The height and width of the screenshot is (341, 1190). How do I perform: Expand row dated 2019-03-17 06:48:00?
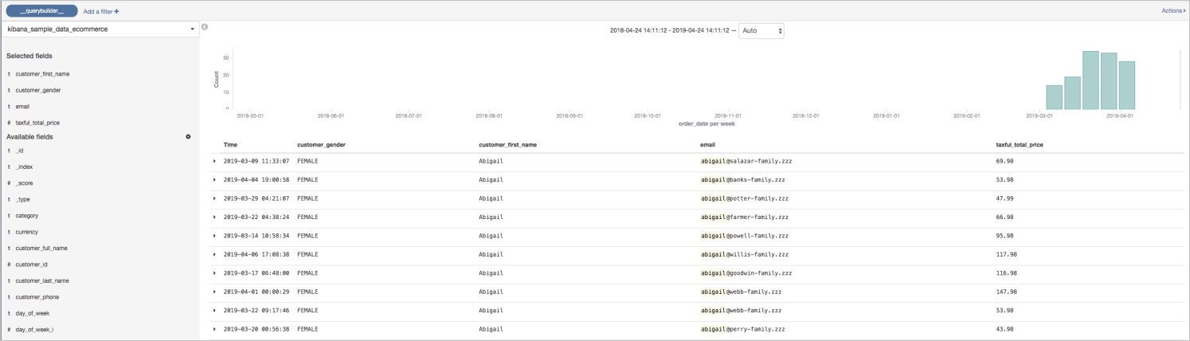coord(215,272)
